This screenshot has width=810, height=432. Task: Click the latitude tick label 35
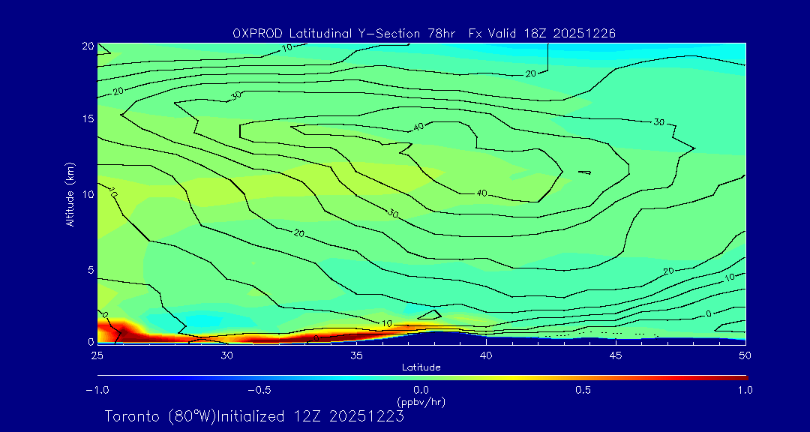[356, 355]
